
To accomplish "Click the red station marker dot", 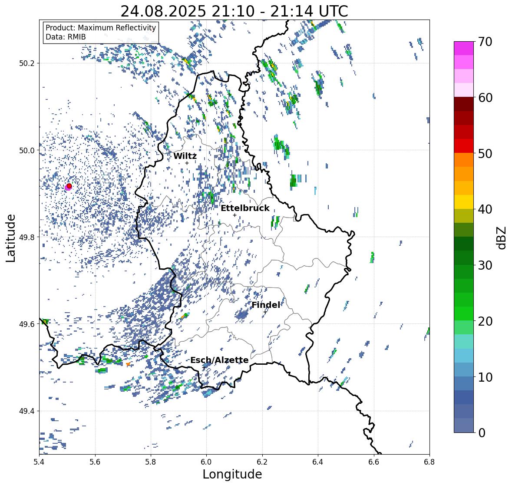I will [x=69, y=186].
